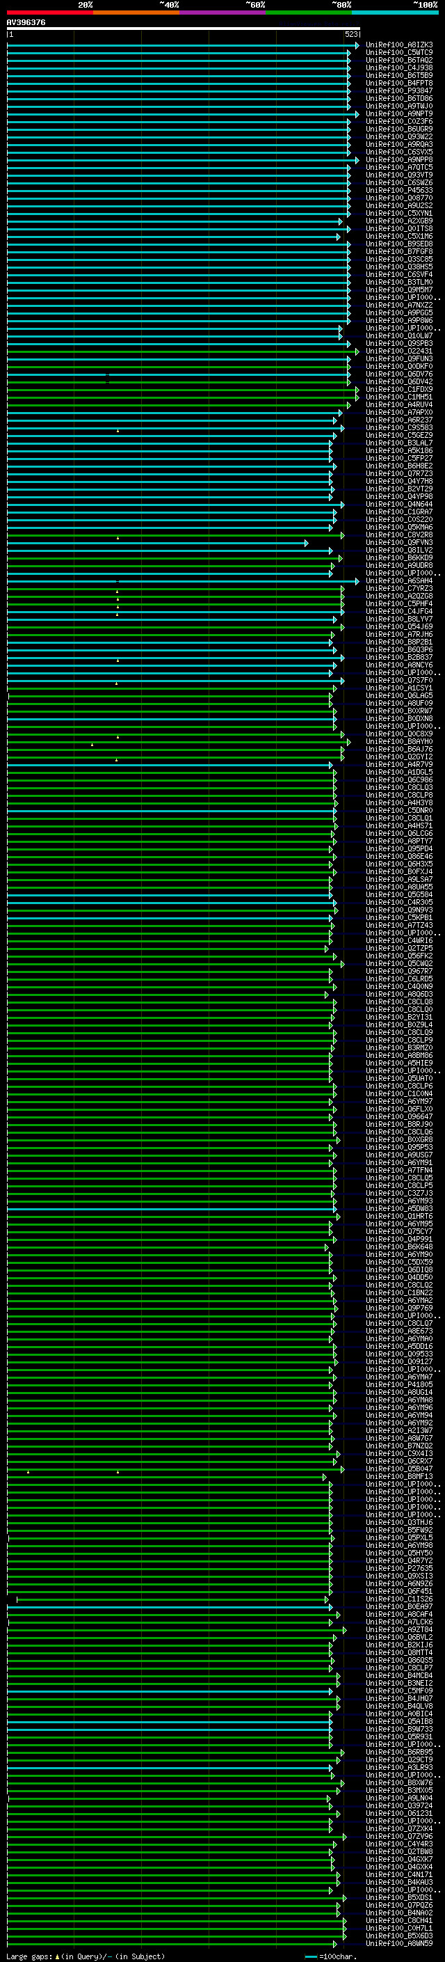This screenshot has width=445, height=1962.
Task: Select the UniRef100_A2XGB9 label
Action: [399, 221]
